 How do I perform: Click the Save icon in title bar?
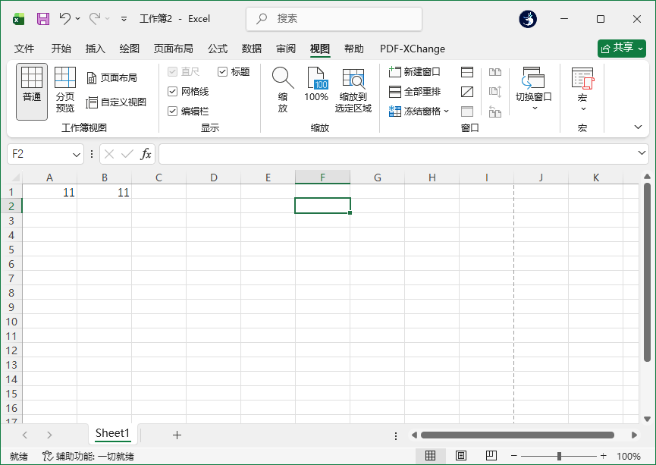click(x=43, y=18)
